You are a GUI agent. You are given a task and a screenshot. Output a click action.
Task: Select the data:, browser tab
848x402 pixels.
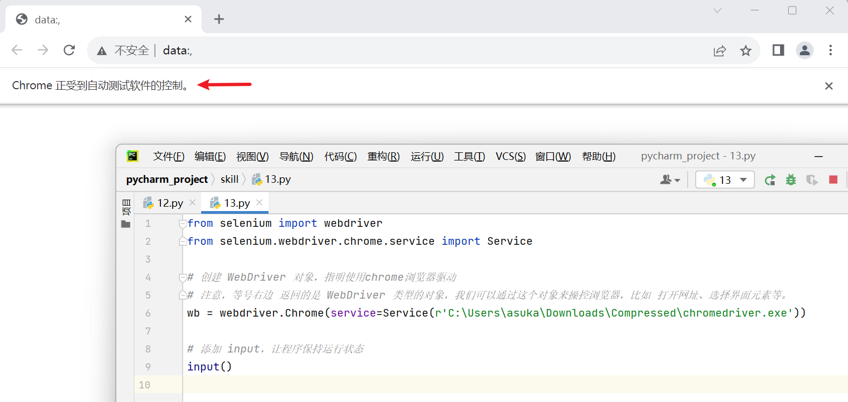point(103,20)
